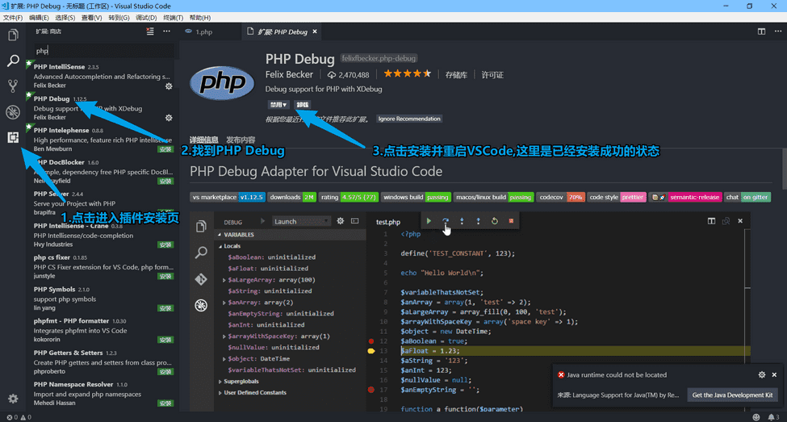
Task: Click the split editor icon
Action: 761,31
